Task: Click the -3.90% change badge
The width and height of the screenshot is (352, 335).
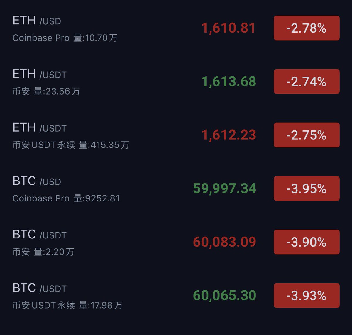Action: pyautogui.click(x=307, y=242)
